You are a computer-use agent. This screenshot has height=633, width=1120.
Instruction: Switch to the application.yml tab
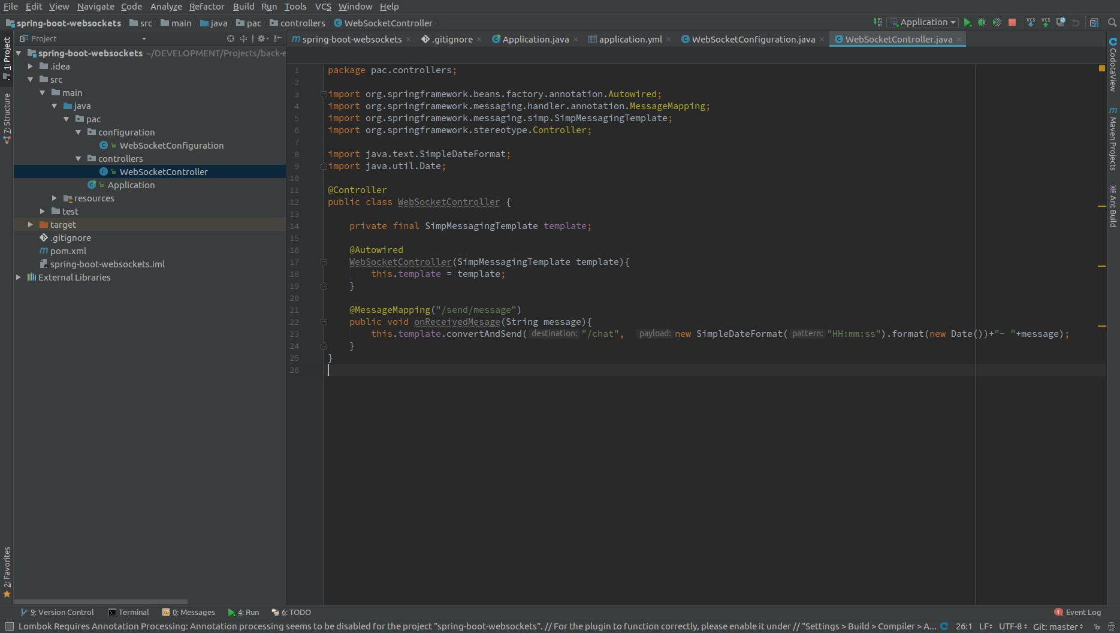click(x=630, y=40)
